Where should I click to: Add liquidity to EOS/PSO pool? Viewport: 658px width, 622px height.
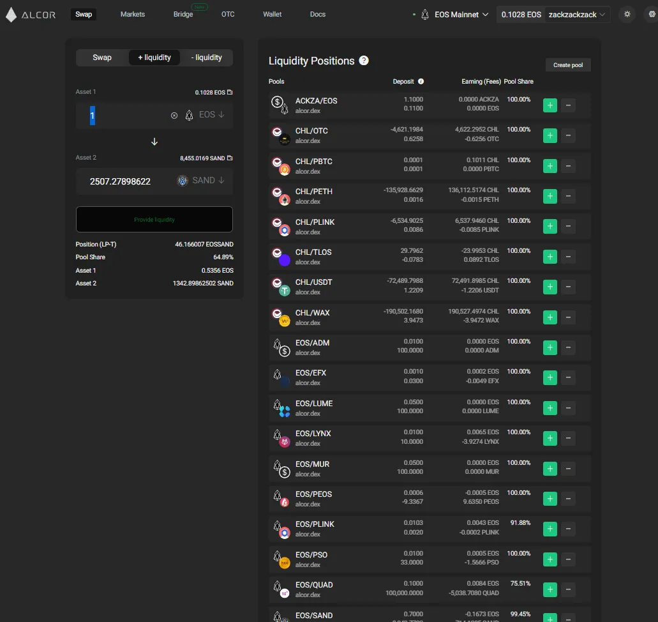(550, 559)
